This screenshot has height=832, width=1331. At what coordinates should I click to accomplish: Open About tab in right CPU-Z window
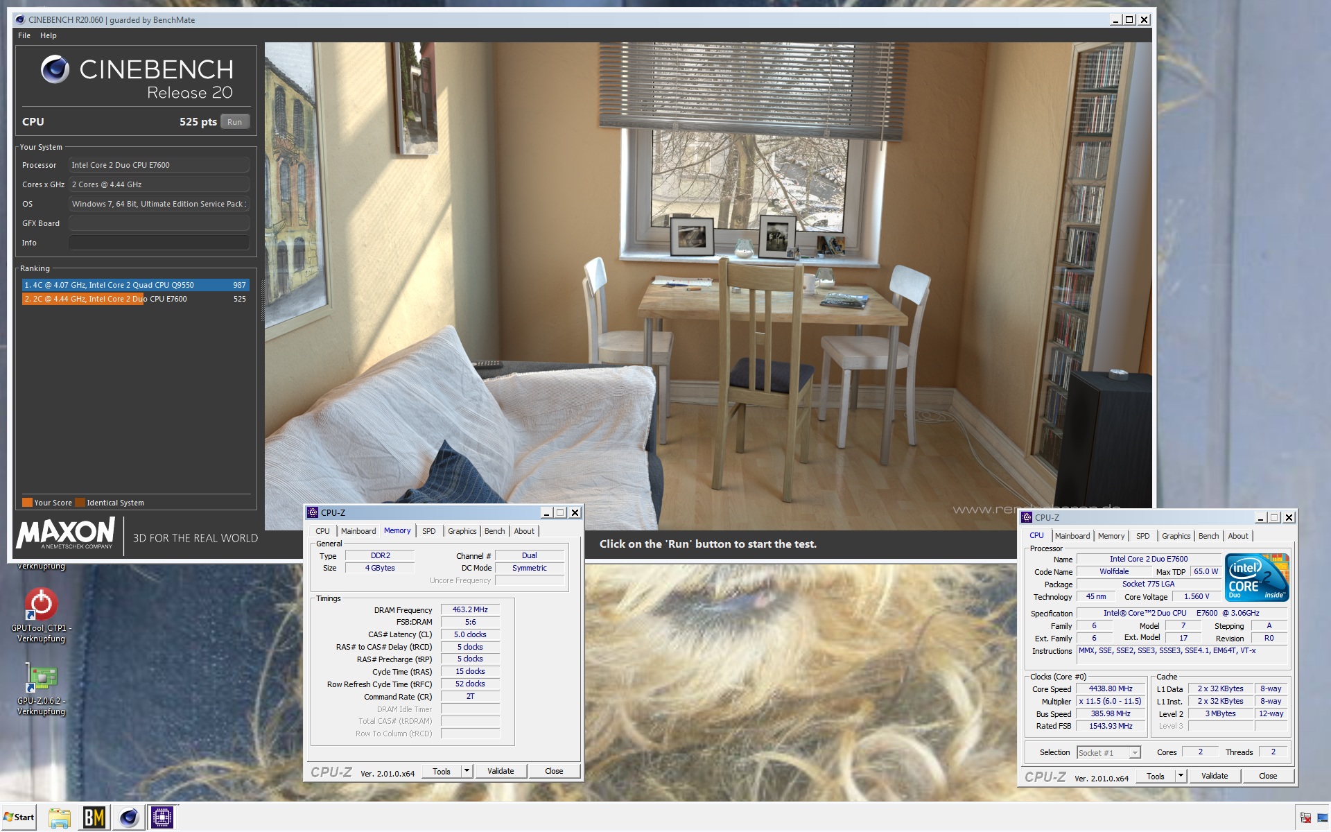tap(1238, 536)
